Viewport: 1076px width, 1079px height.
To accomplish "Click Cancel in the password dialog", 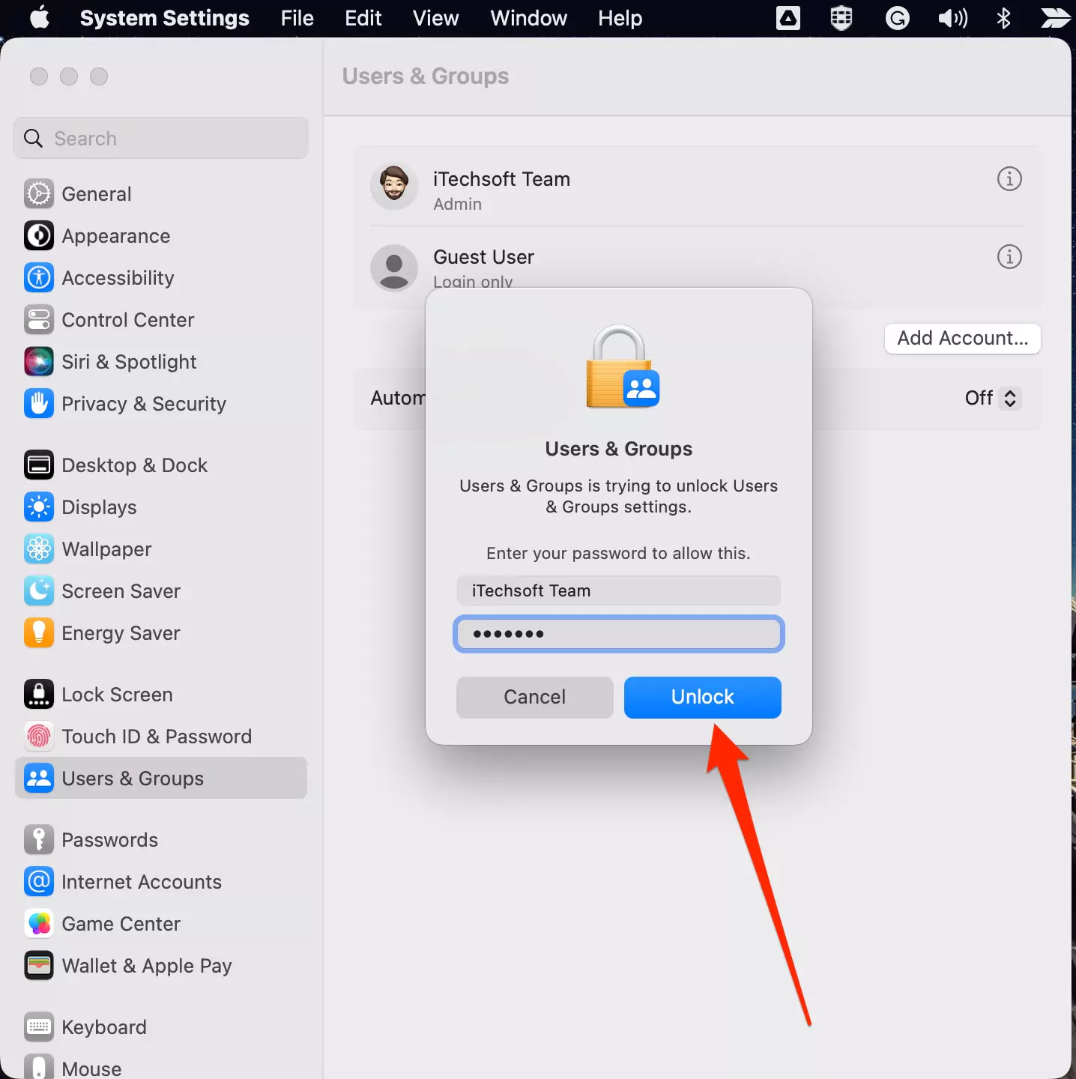I will [x=534, y=697].
